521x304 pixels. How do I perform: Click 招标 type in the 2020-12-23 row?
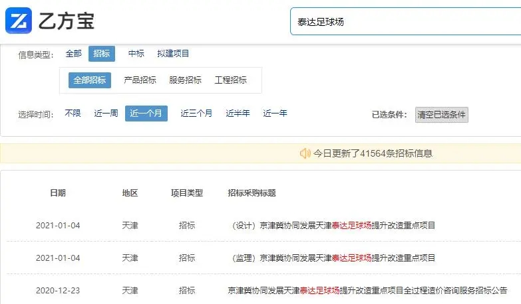187,291
